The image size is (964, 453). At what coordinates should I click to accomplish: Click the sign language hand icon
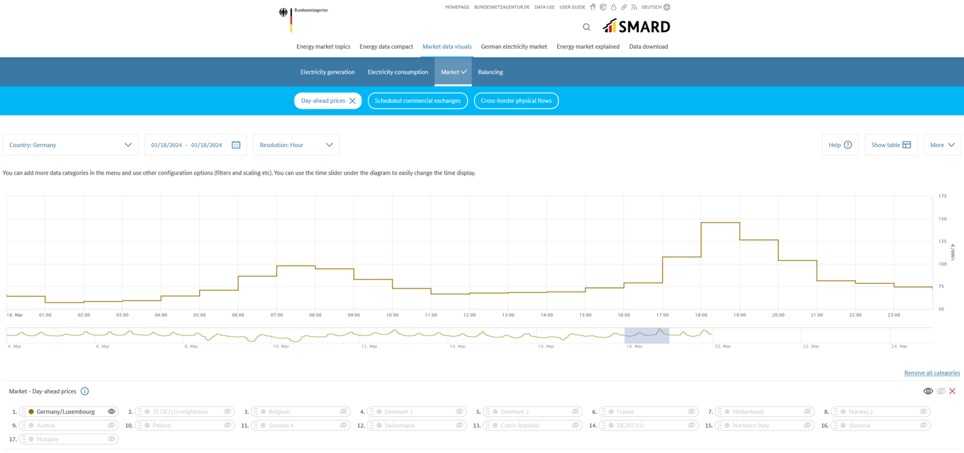pos(593,7)
